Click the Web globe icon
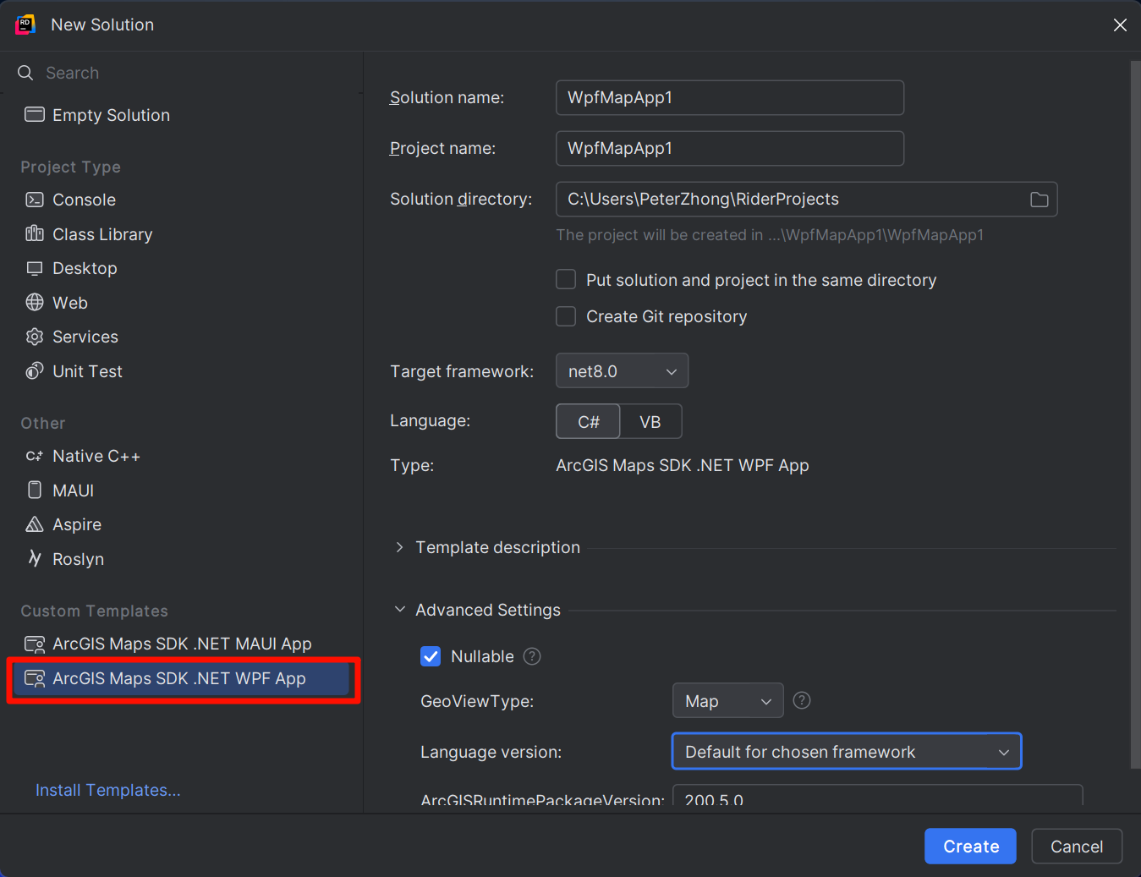1141x877 pixels. 35,302
